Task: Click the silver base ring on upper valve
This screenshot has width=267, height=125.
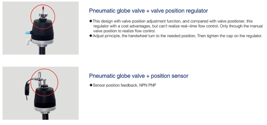Action: click(x=42, y=42)
